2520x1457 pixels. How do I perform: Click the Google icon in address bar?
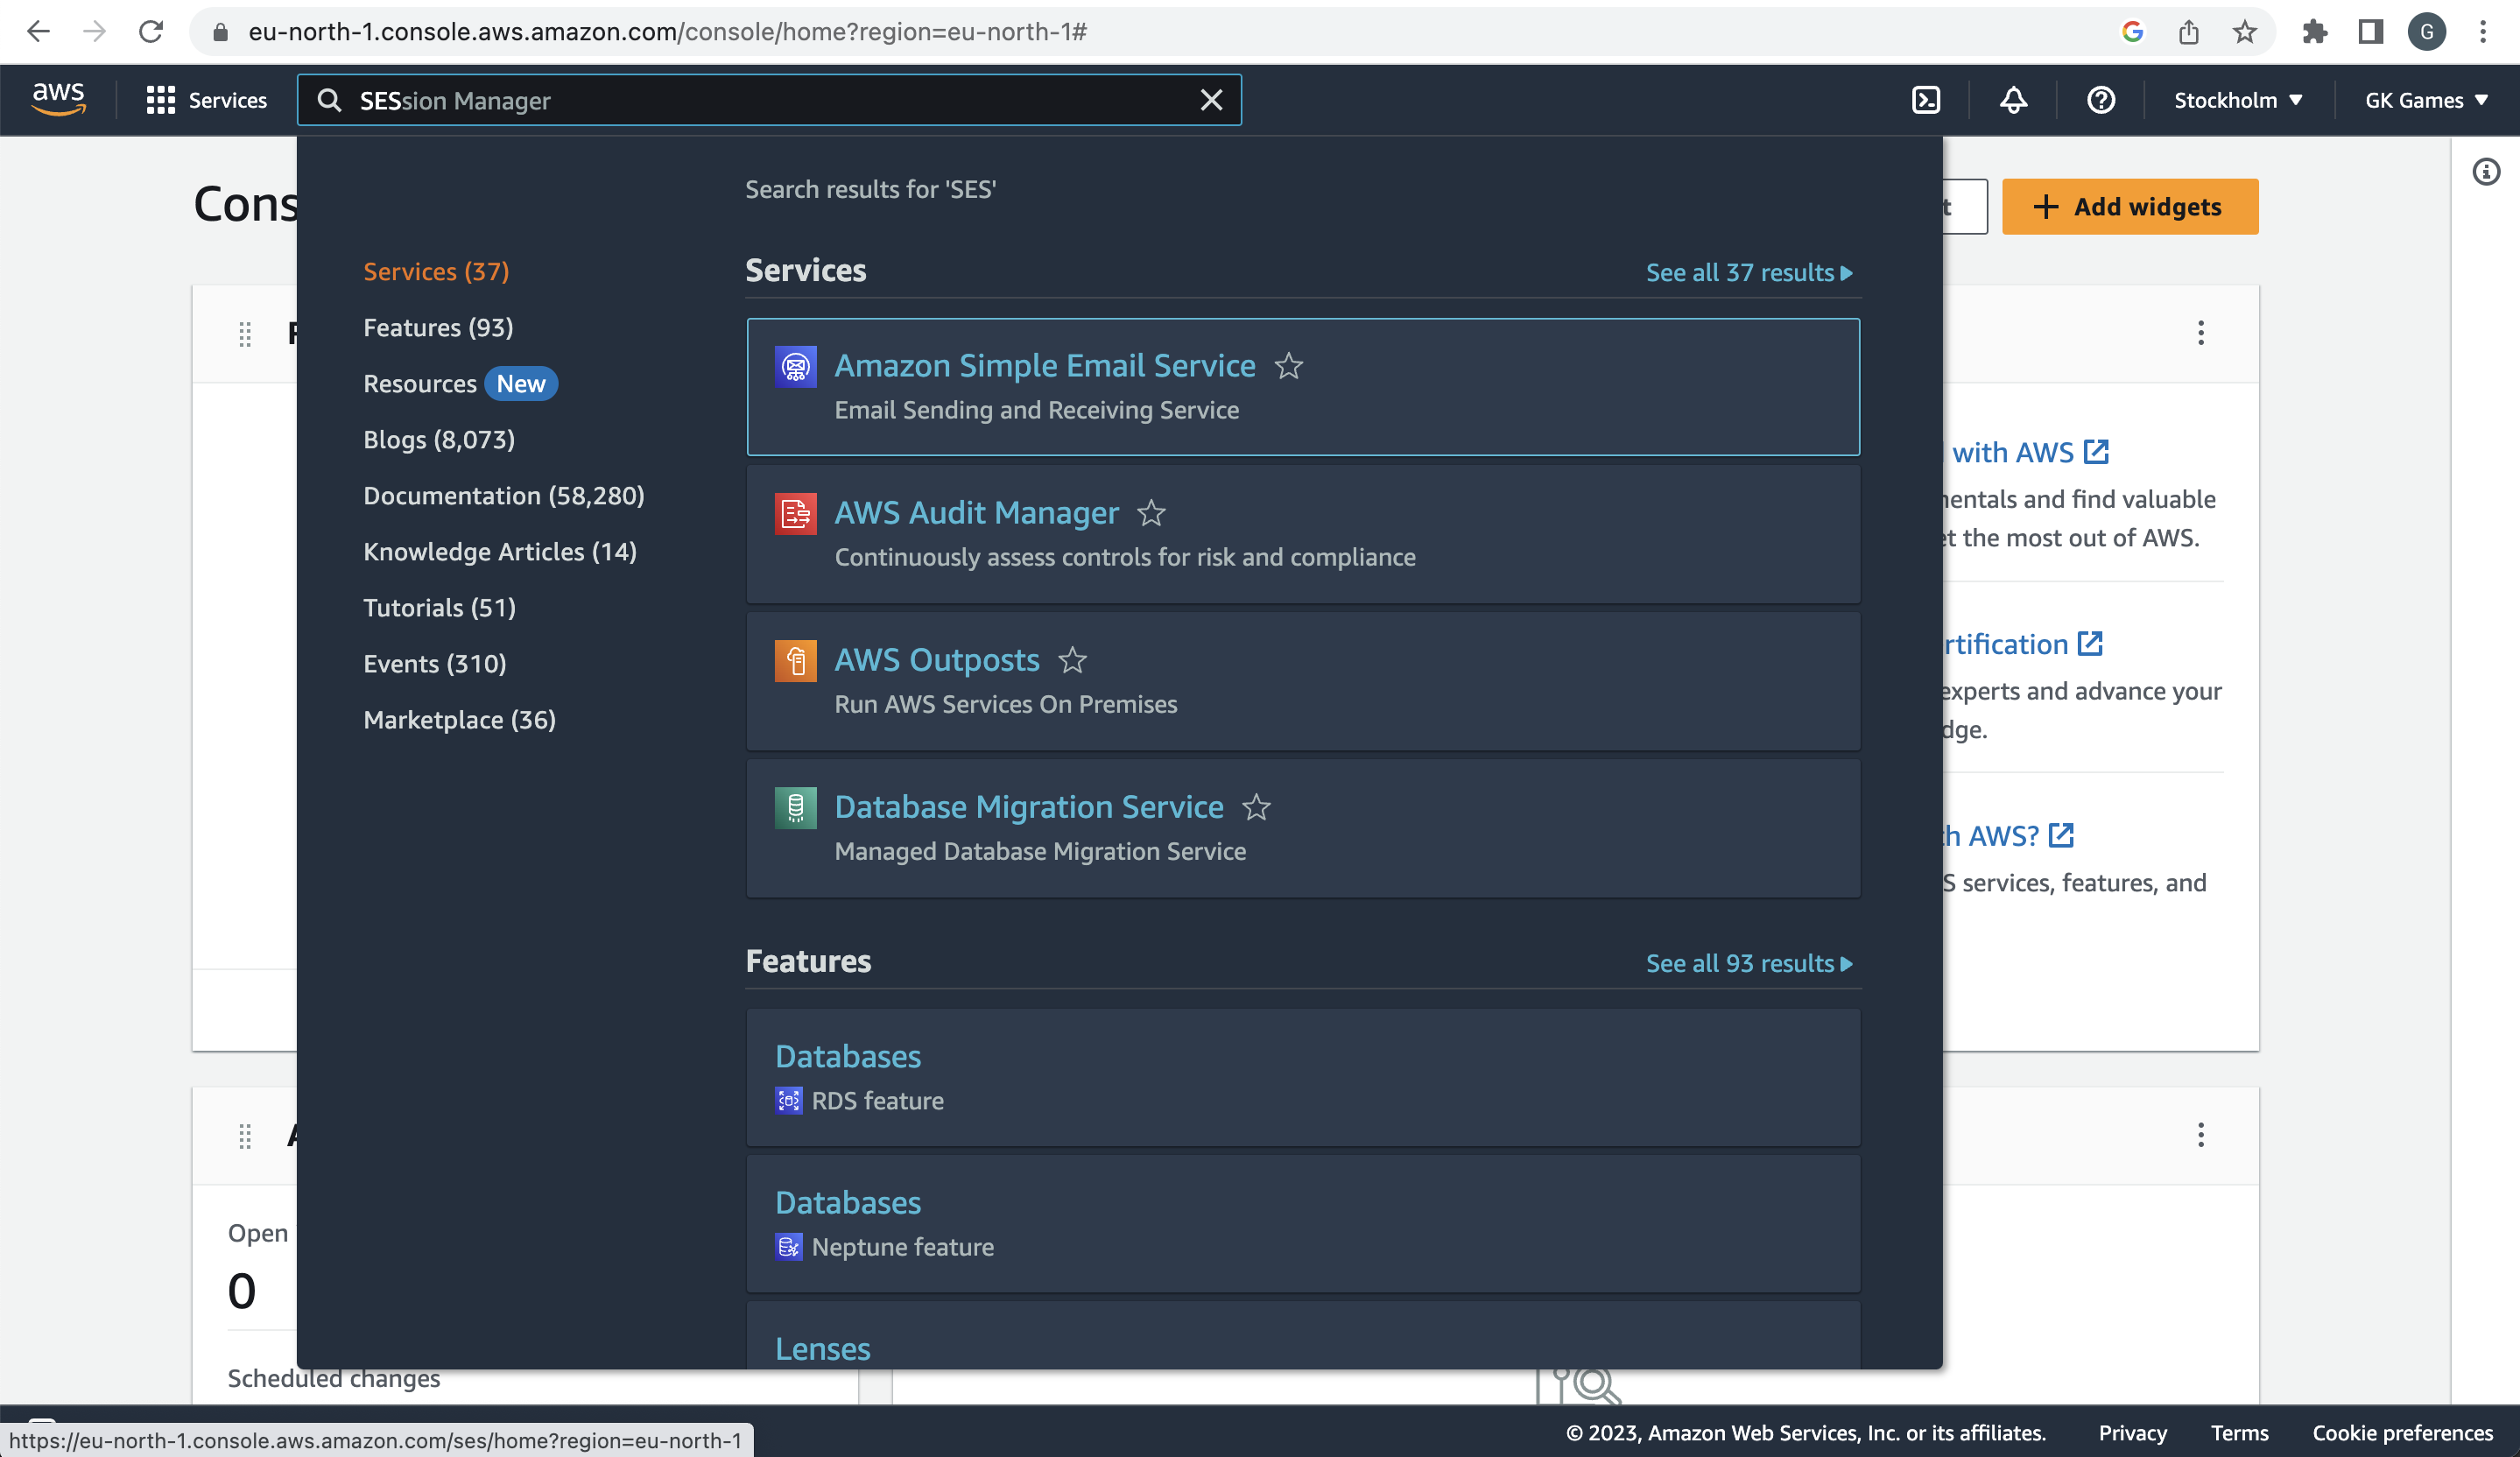coord(2132,32)
